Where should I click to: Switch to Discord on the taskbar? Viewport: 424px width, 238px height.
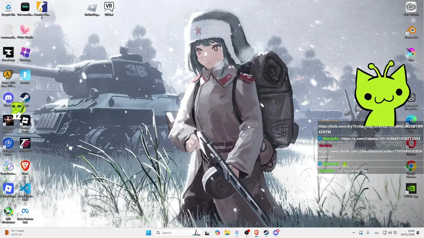click(x=276, y=233)
